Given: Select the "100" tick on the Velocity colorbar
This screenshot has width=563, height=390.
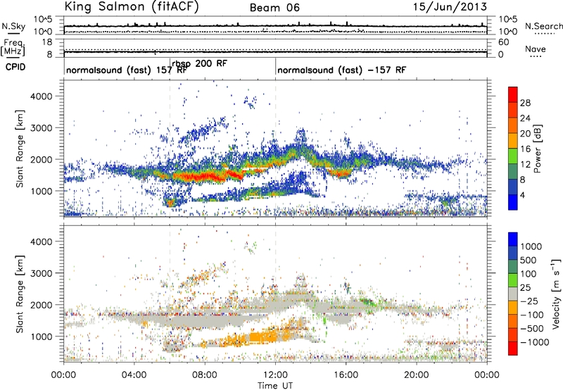Looking at the screenshot, I should [x=529, y=274].
